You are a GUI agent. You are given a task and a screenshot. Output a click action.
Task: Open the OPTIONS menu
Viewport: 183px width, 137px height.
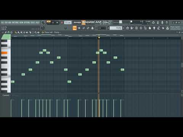(x=27, y=22)
